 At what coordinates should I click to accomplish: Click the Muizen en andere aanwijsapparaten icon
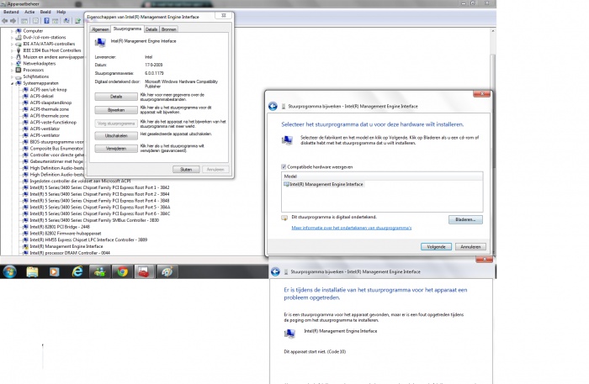point(19,57)
